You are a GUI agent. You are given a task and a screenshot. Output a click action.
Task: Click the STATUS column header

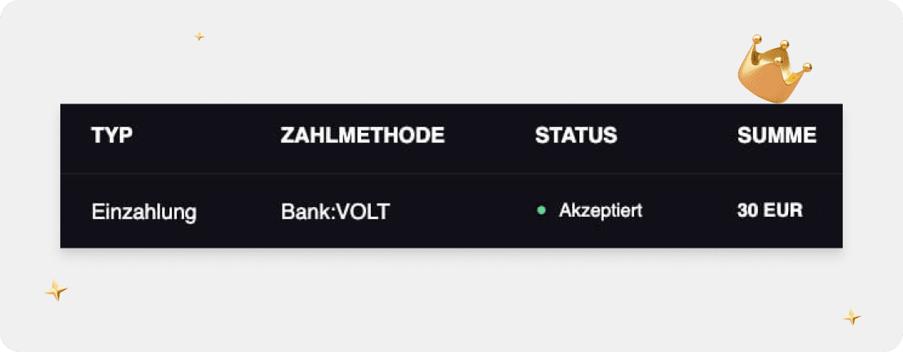tap(575, 136)
